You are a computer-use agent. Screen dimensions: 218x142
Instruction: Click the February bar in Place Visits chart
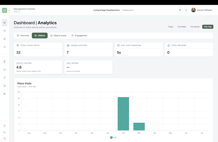pos(123,114)
